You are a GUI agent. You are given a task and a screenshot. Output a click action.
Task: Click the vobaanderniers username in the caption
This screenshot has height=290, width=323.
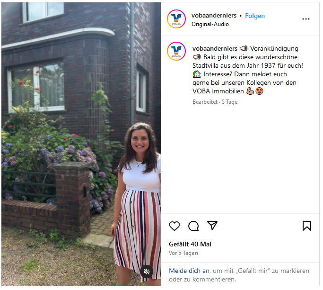pos(215,48)
